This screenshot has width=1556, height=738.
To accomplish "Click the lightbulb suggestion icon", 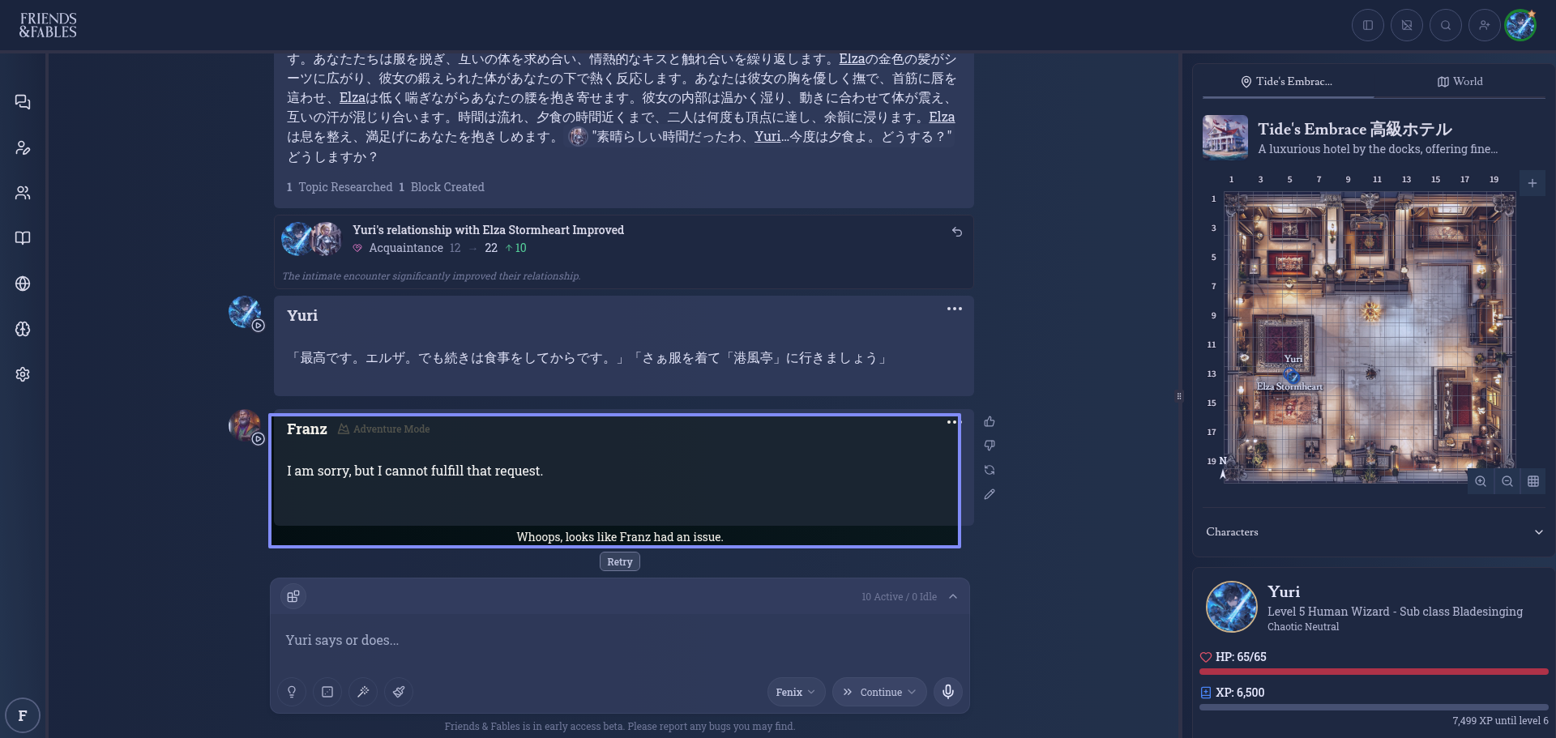I will tap(292, 692).
